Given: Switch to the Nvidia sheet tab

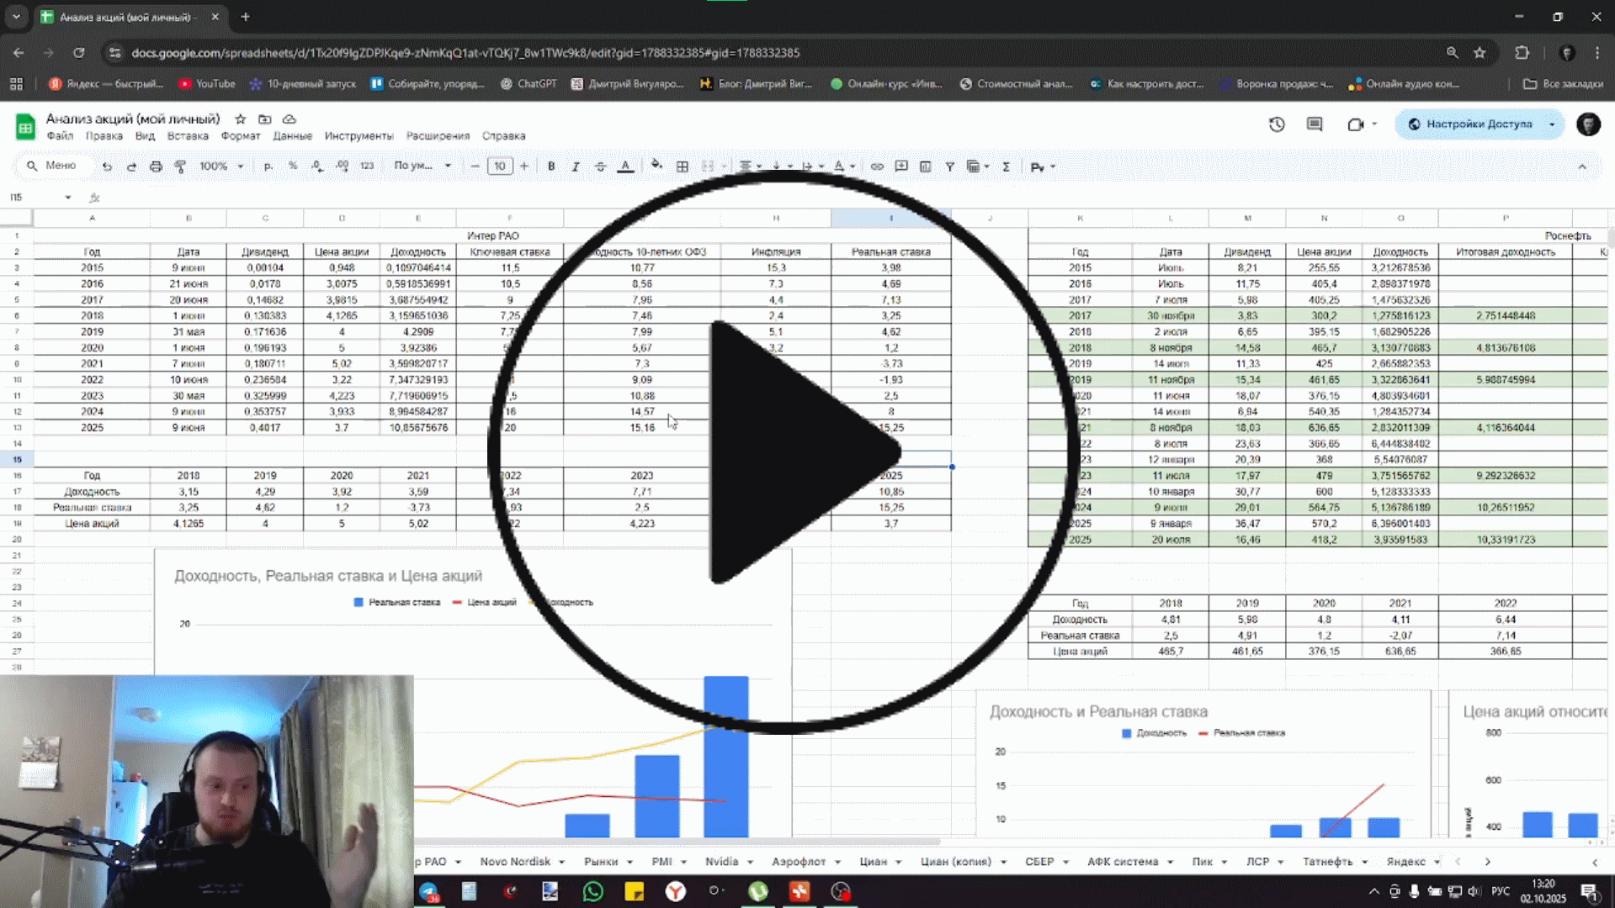Looking at the screenshot, I should 721,862.
